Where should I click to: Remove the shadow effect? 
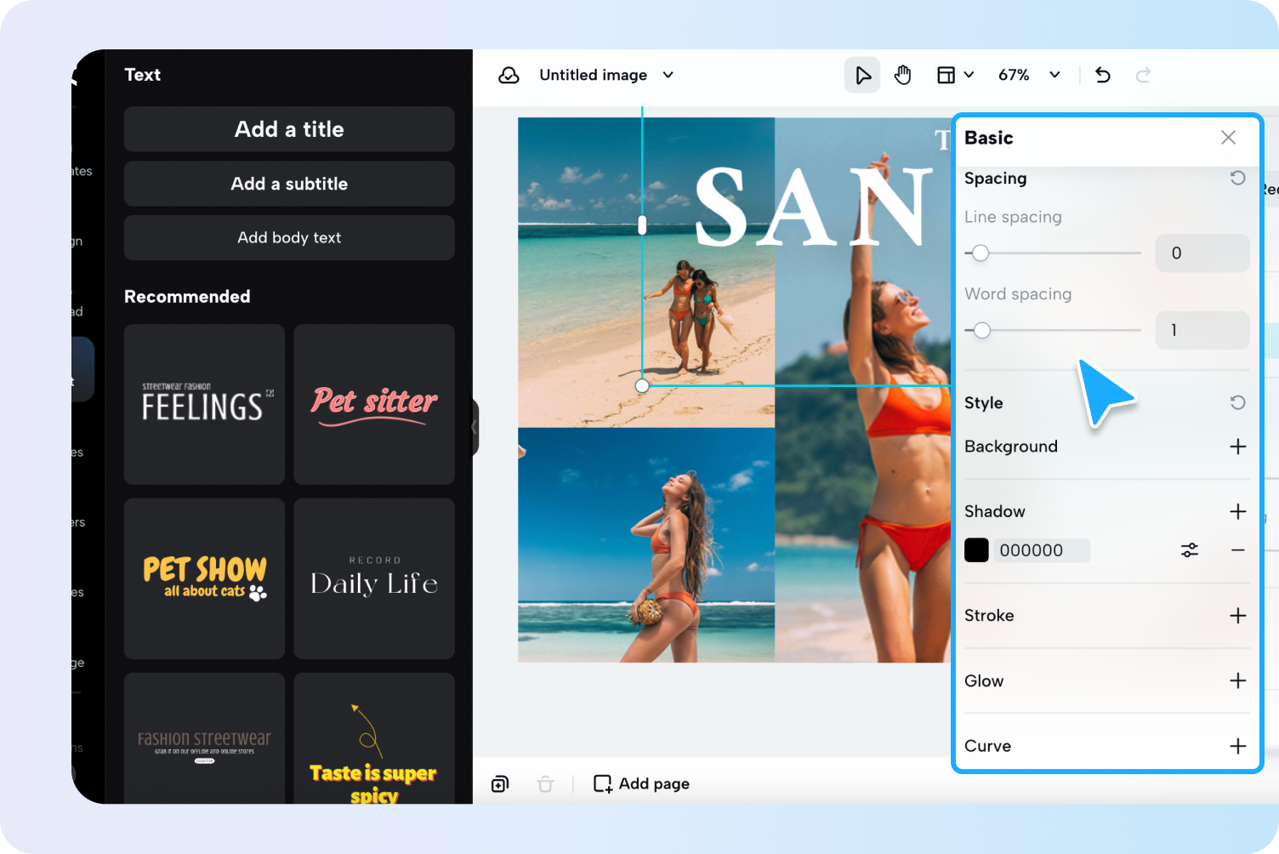1238,550
